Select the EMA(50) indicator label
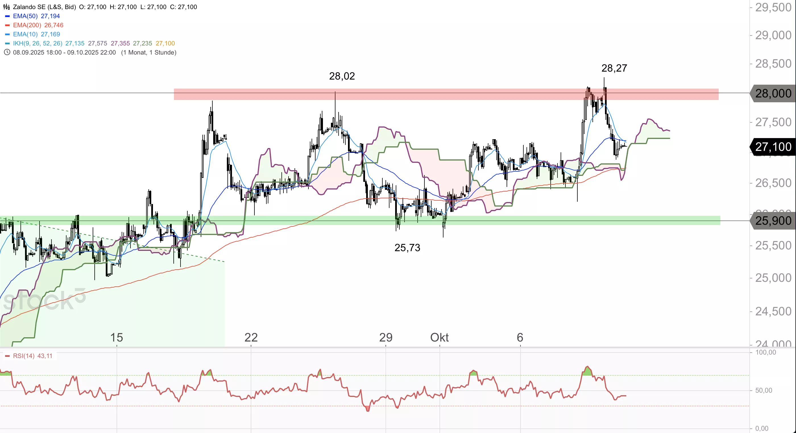Screen dimensions: 796x433 (25, 16)
